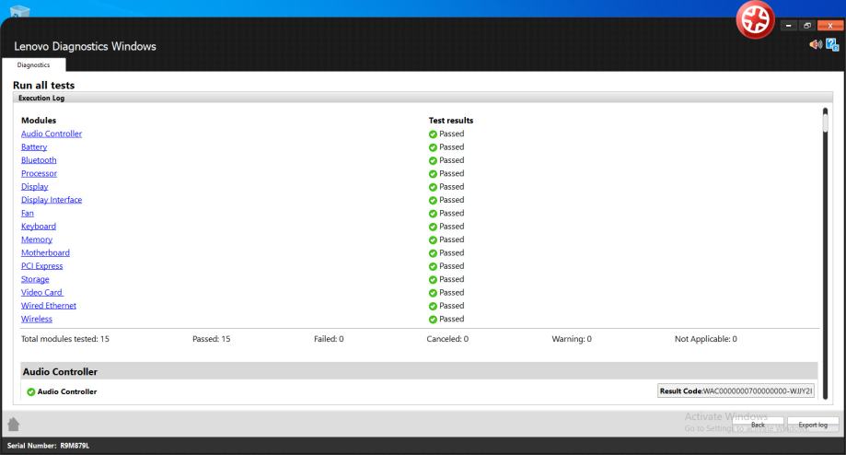
Task: Click the passed icon in Keyboard row
Action: point(433,227)
